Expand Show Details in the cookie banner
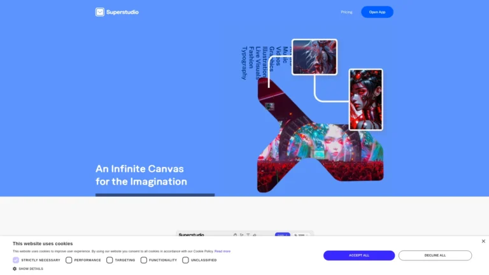Viewport: 489px width, 275px height. [x=31, y=269]
